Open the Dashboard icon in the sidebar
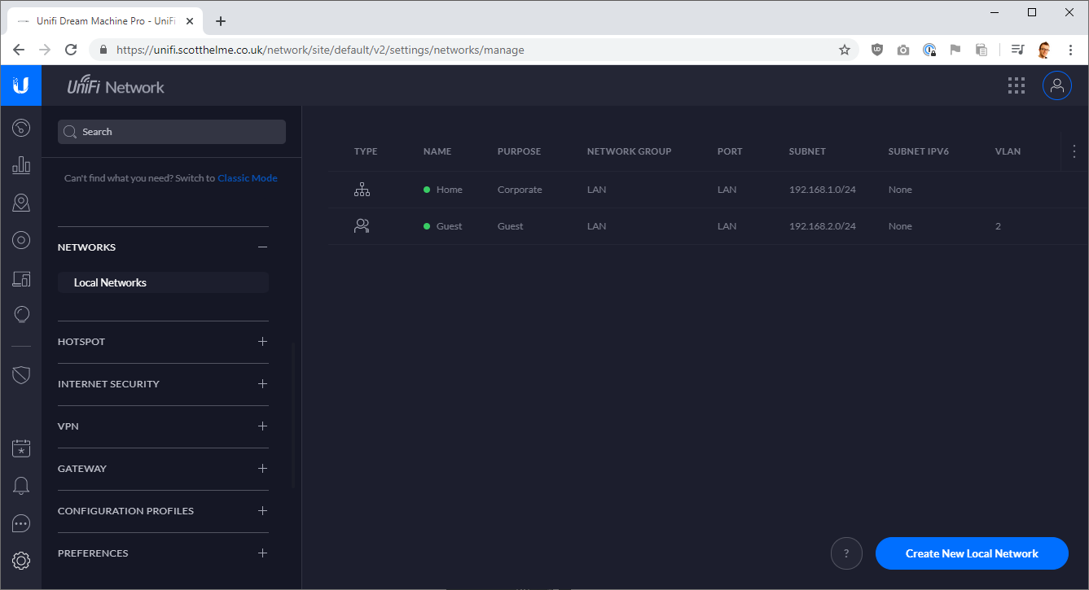This screenshot has height=590, width=1089. coord(21,128)
